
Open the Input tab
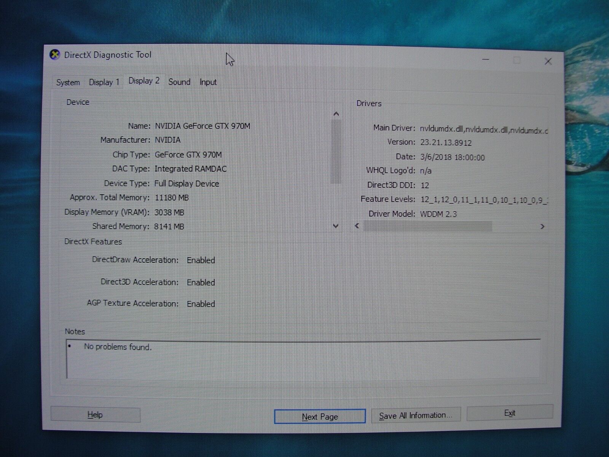coord(208,82)
